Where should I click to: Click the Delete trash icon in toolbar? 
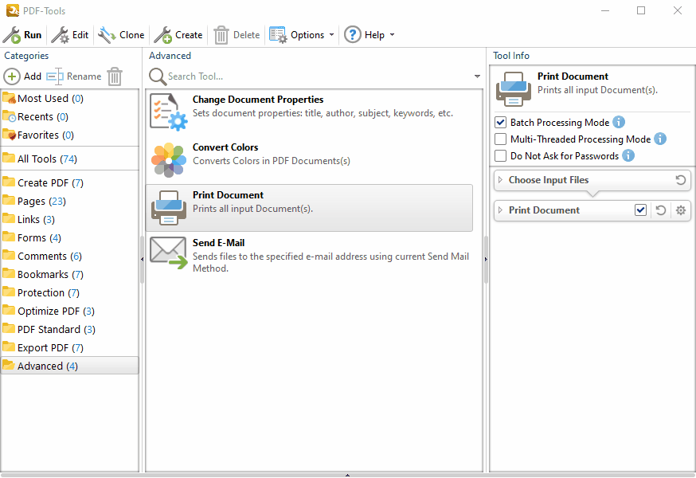click(221, 34)
